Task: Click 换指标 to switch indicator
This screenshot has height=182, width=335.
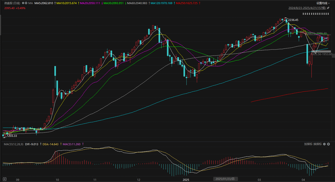Action: pos(317,144)
